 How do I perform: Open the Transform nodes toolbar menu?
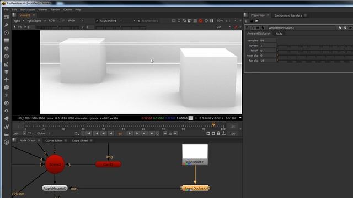pos(7,80)
